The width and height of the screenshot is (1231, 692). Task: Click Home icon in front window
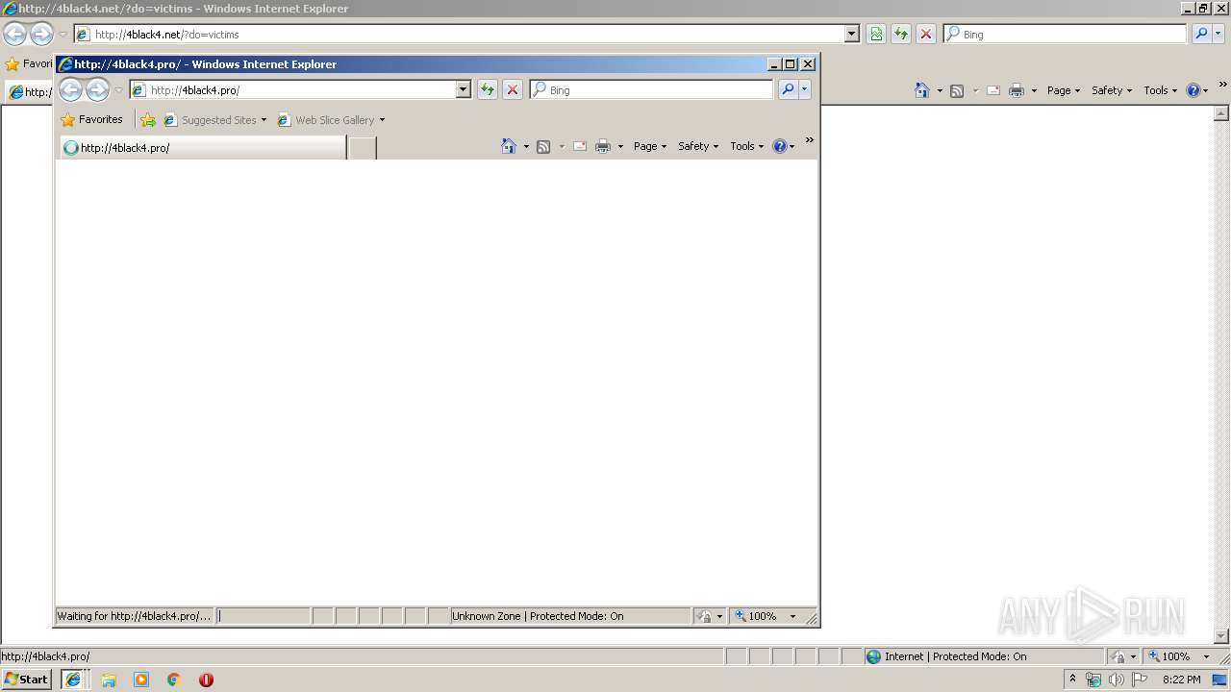509,146
